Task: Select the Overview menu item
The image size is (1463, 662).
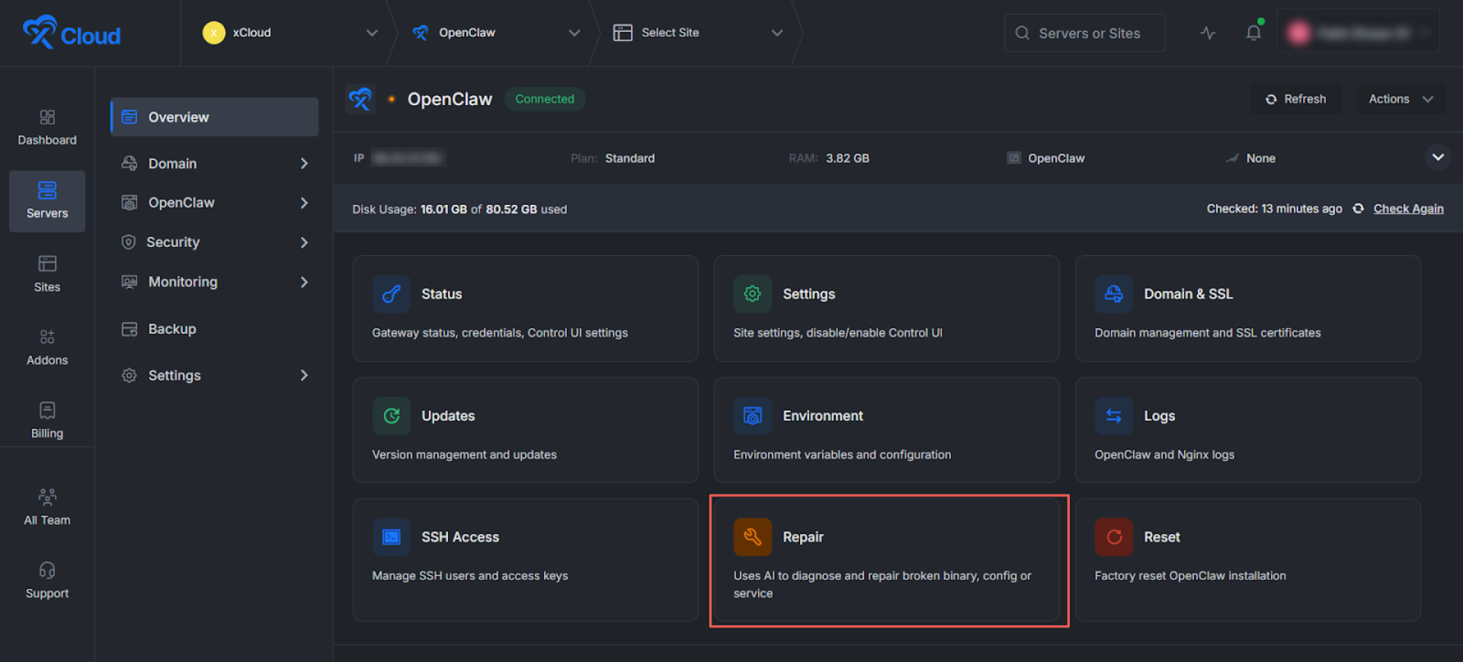Action: (214, 117)
